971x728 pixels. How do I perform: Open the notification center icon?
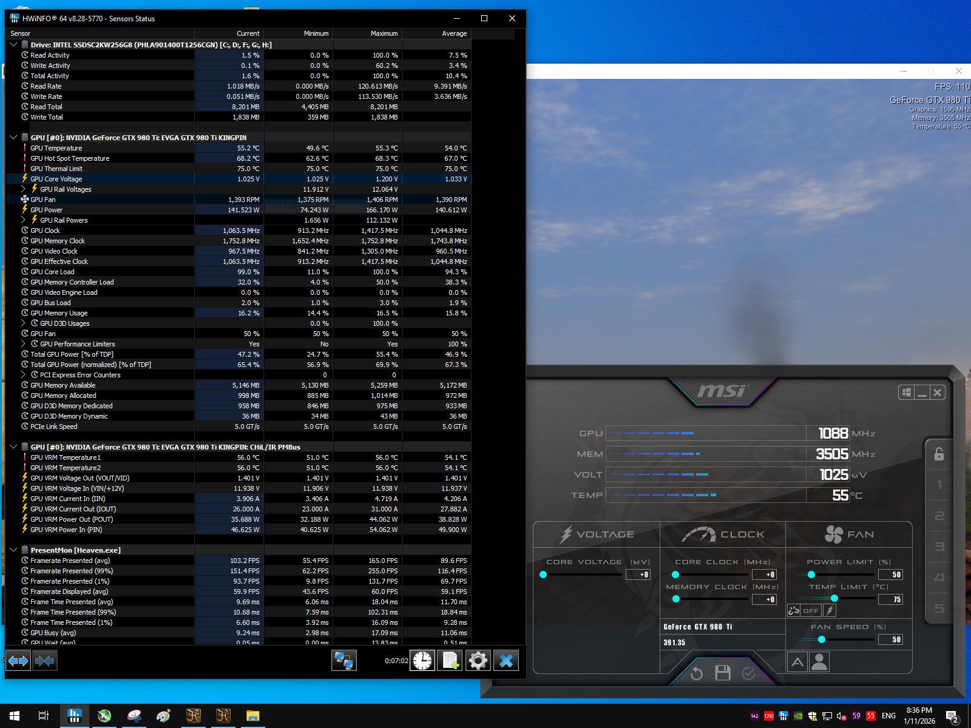pos(952,716)
